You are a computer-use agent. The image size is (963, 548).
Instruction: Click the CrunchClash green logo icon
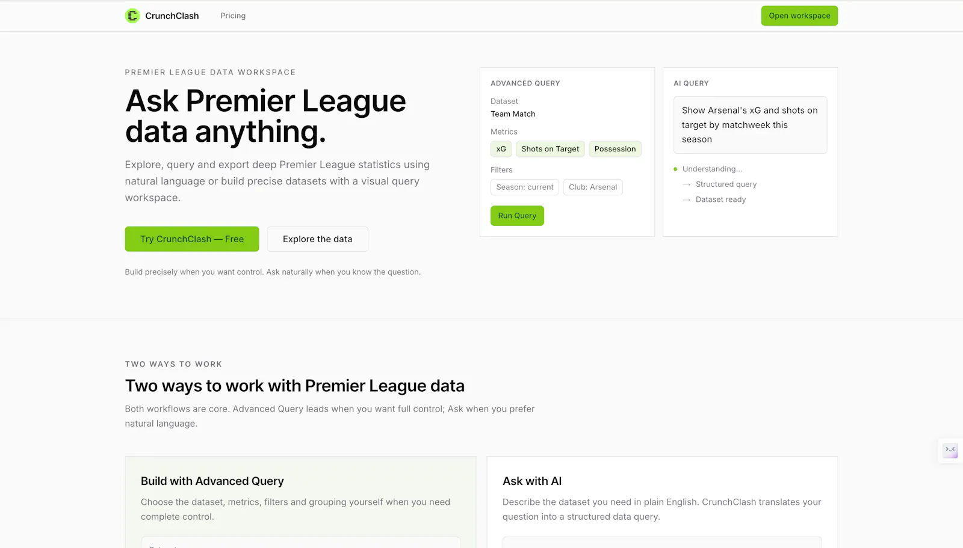[x=132, y=16]
